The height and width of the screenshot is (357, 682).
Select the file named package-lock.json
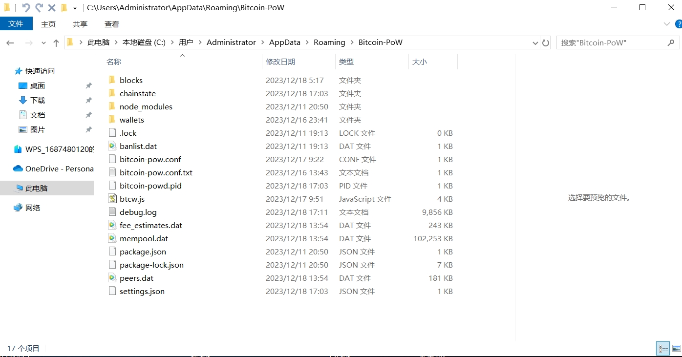coord(151,265)
